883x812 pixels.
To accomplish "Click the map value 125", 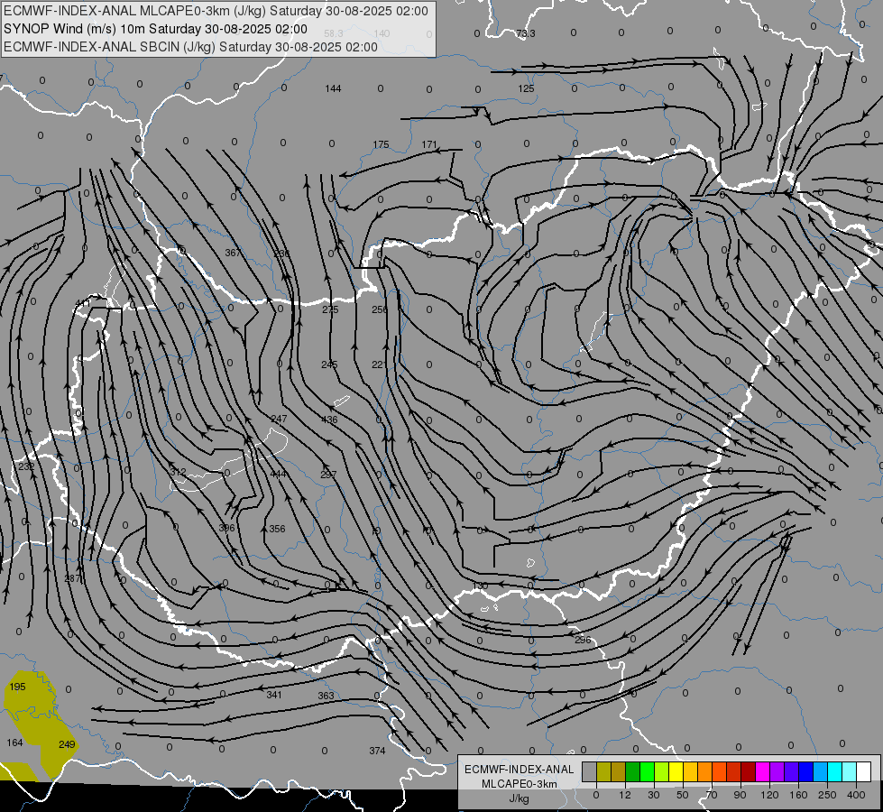I will click(x=526, y=88).
